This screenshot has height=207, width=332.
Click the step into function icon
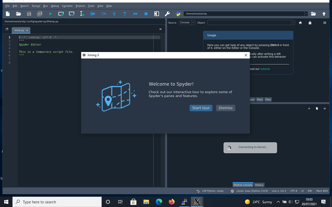point(114,14)
